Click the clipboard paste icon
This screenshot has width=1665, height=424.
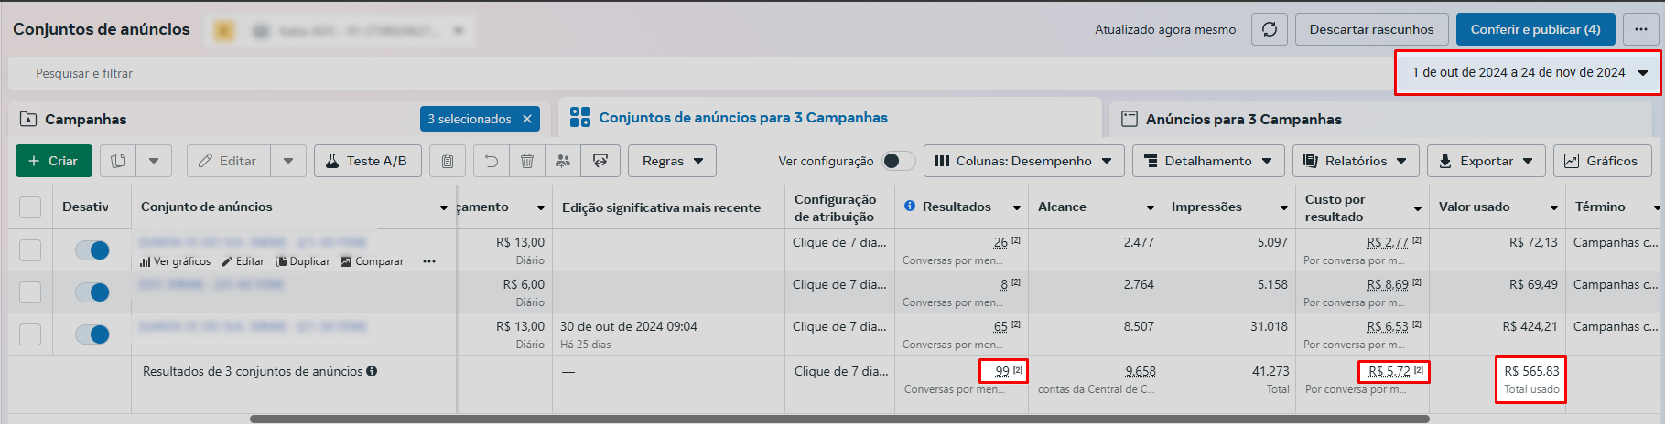(x=448, y=161)
